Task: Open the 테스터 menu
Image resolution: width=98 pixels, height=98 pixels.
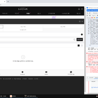Action: pyautogui.click(x=78, y=13)
